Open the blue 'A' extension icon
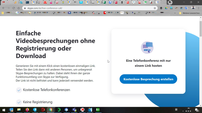Screen dimensions: 202x113 [x=171, y=8]
